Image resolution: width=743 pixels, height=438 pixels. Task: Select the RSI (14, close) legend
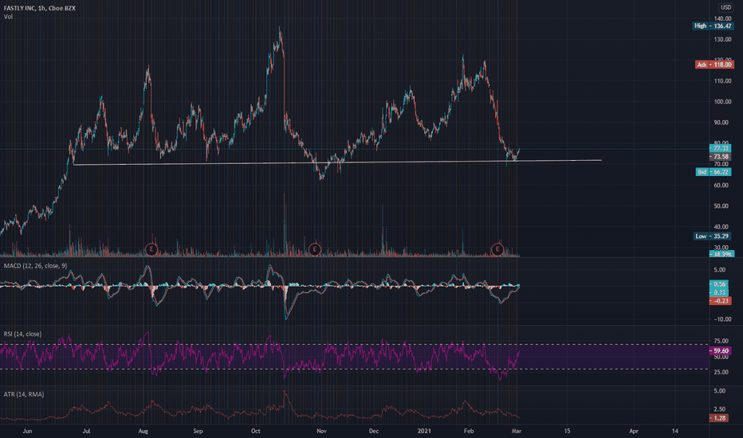[23, 334]
